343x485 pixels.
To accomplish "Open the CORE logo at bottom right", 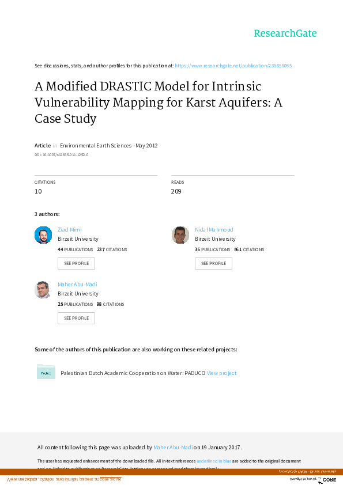I will pyautogui.click(x=329, y=479).
